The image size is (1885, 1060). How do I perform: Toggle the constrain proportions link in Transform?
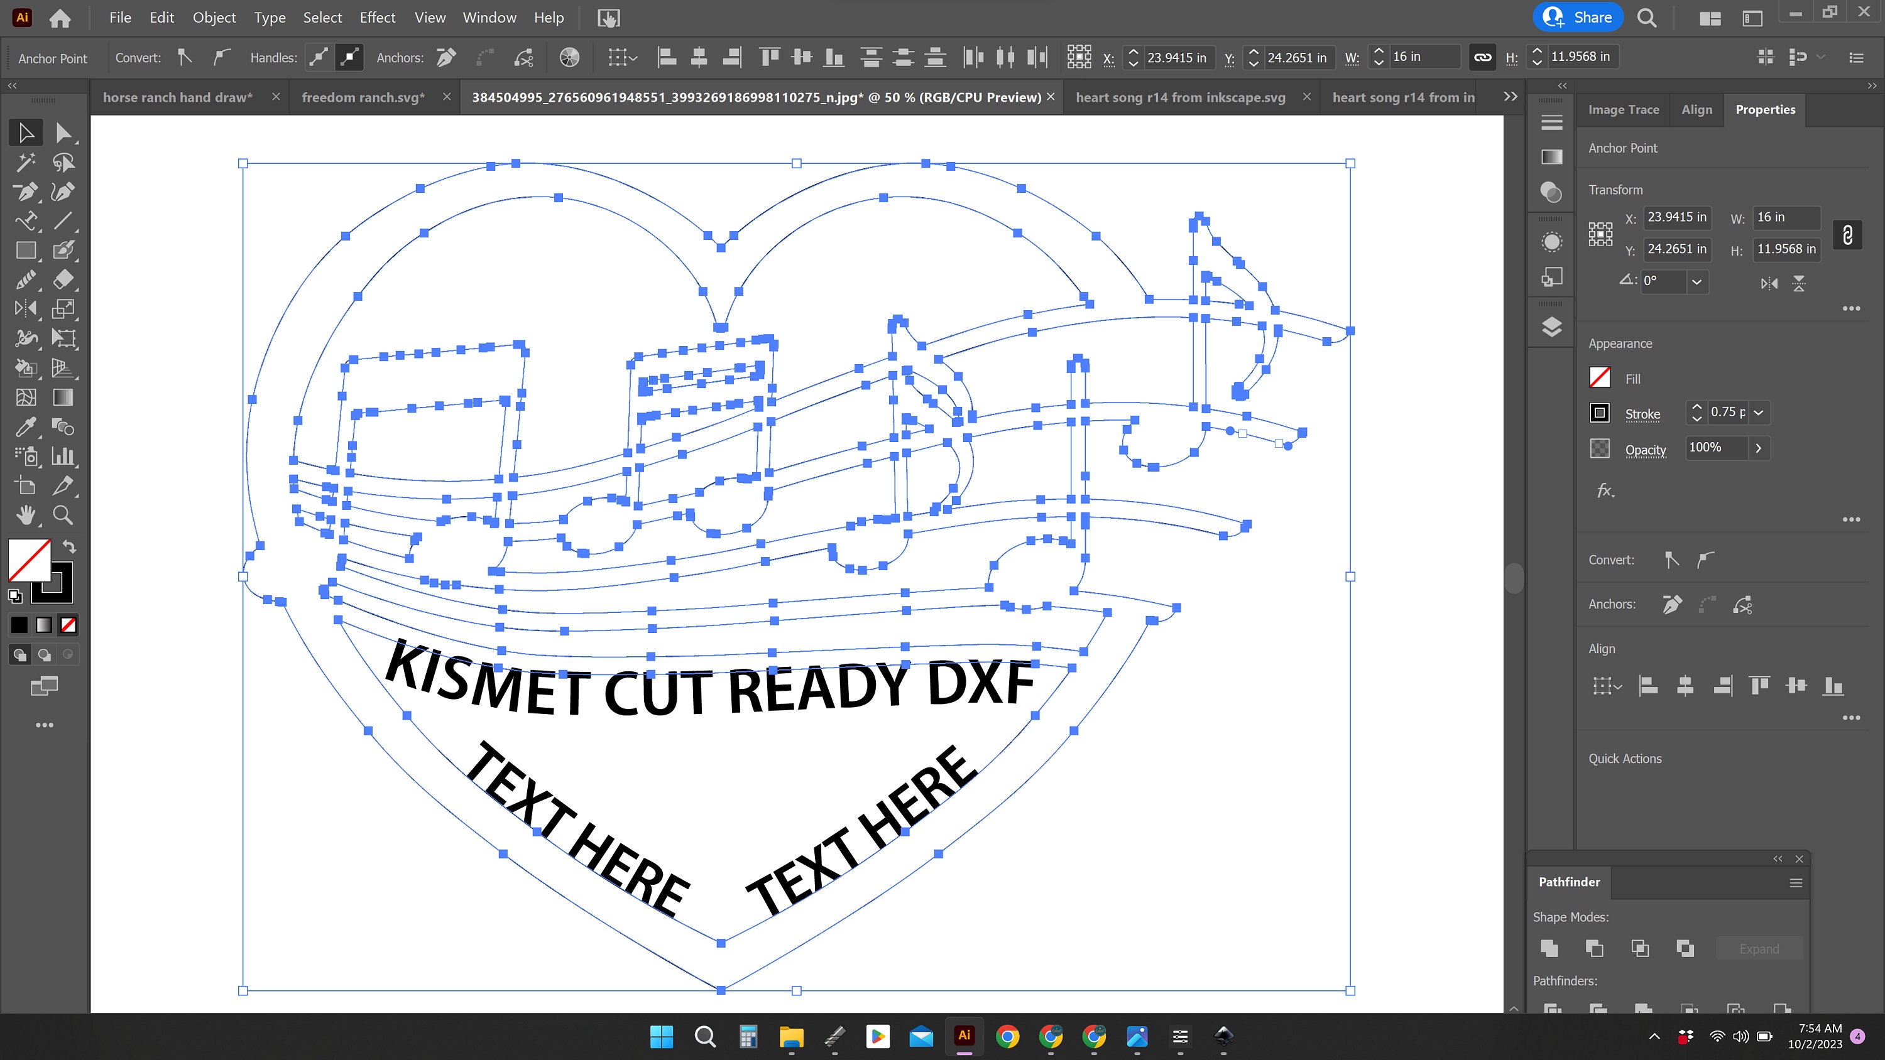click(x=1848, y=234)
